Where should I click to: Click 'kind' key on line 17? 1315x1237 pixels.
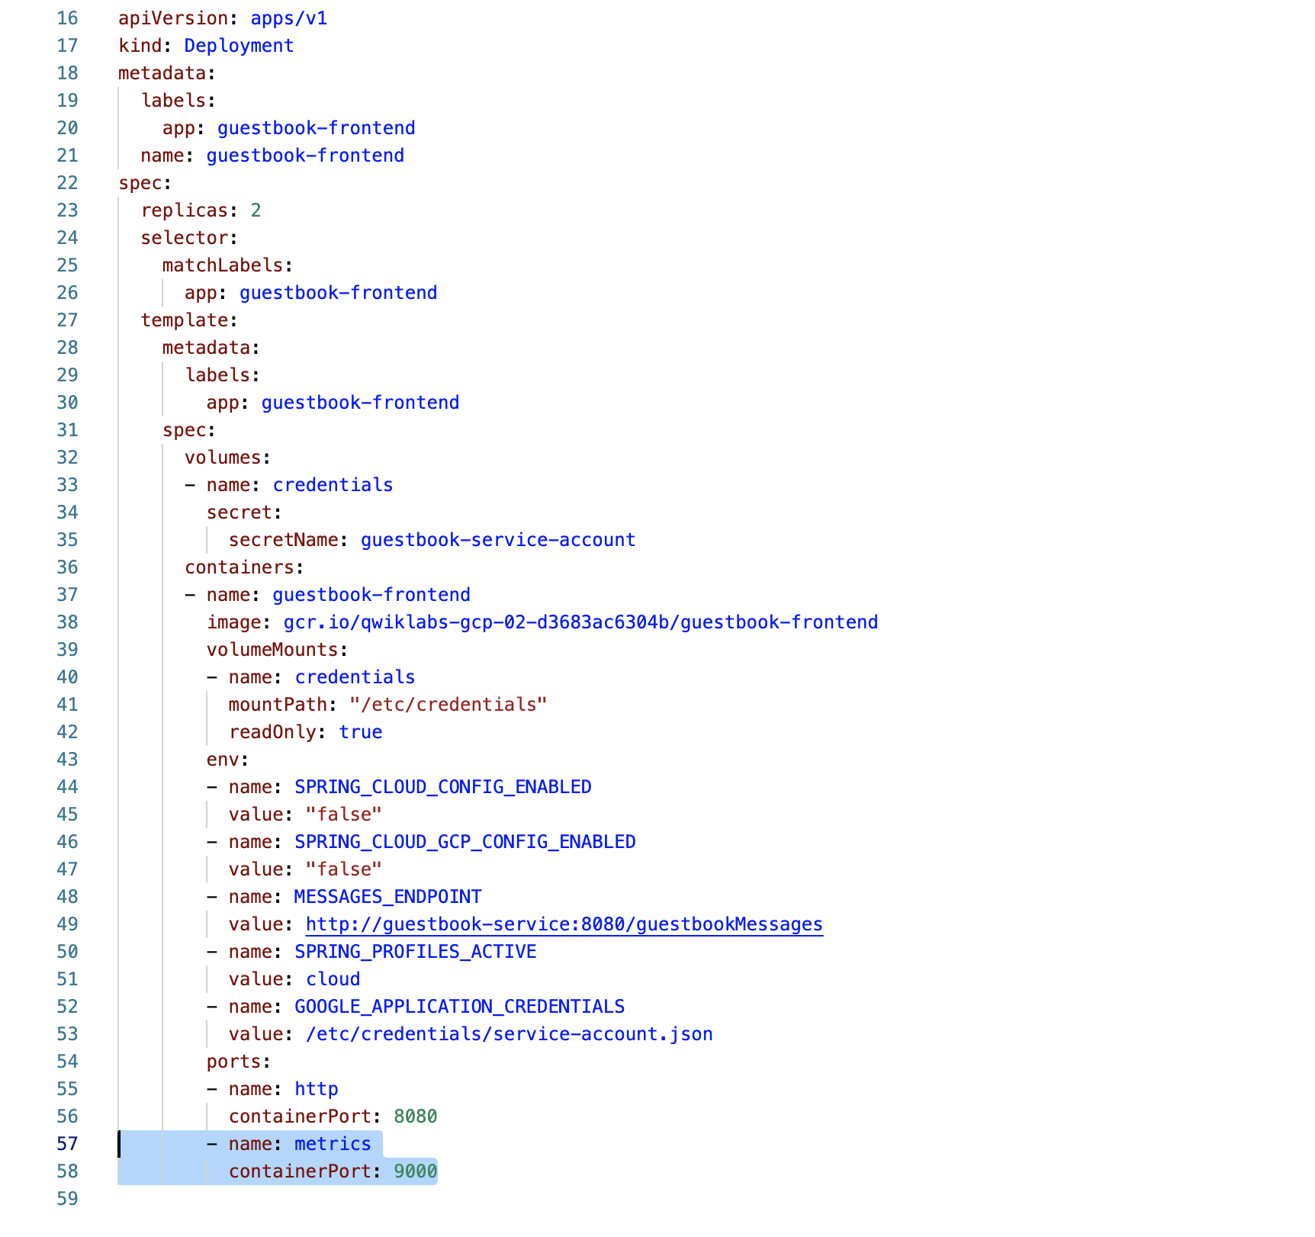point(140,46)
